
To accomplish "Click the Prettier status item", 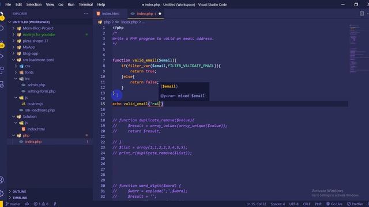I will (x=355, y=204).
